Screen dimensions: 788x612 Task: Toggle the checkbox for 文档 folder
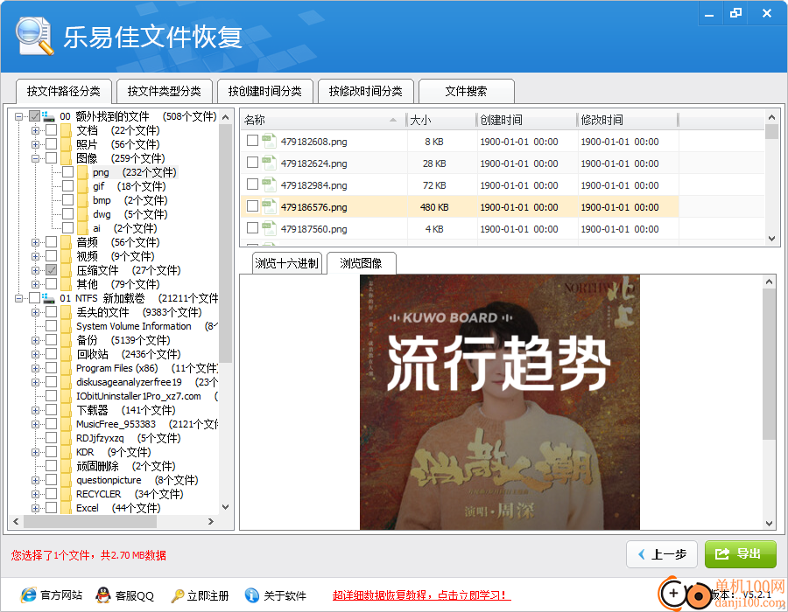pos(52,130)
